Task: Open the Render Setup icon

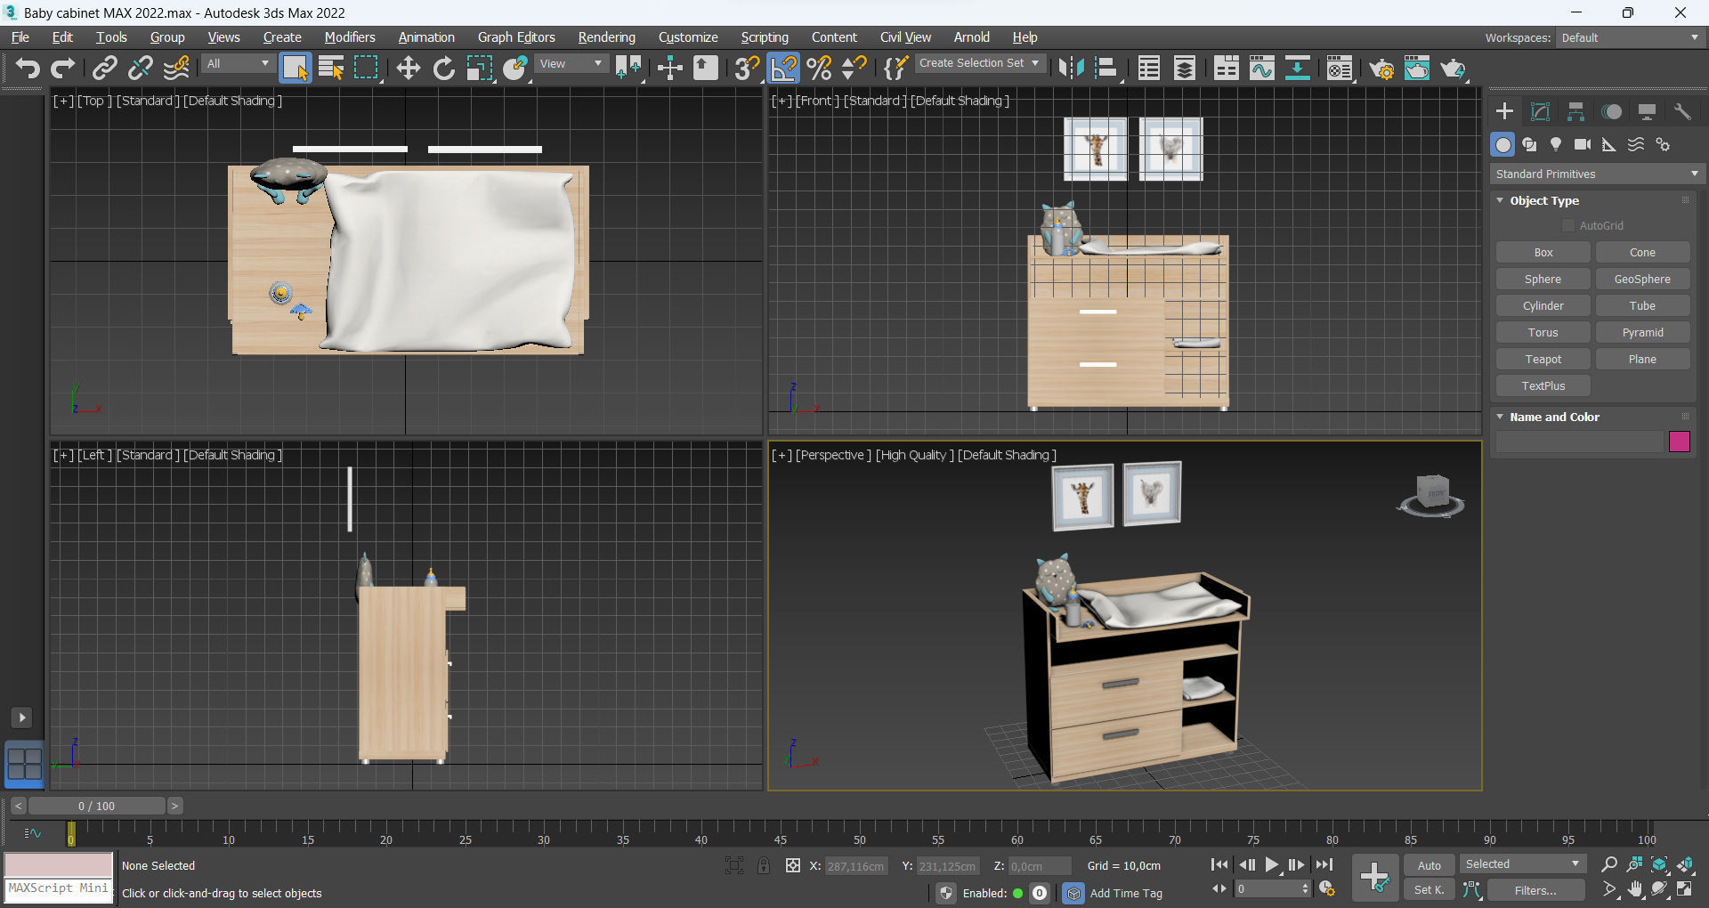Action: pos(1381,68)
